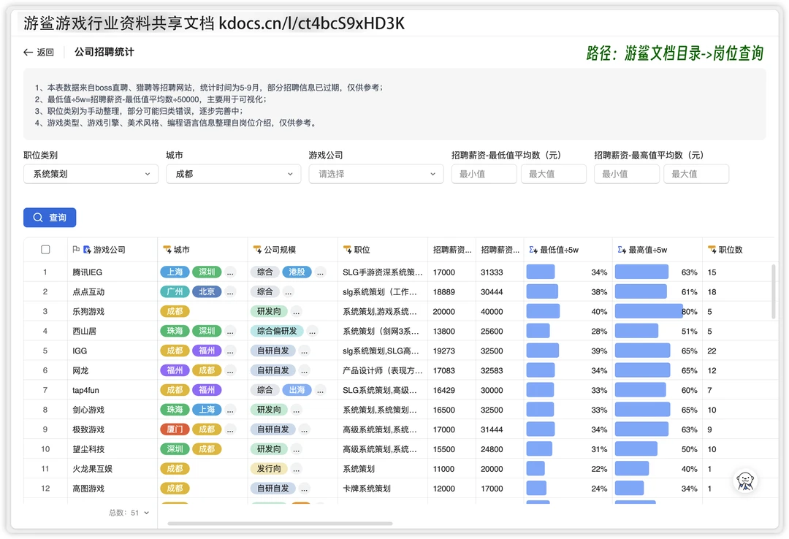The width and height of the screenshot is (789, 539).
Task: Open the 游戏公司 dropdown labeled 请选择
Action: (376, 174)
